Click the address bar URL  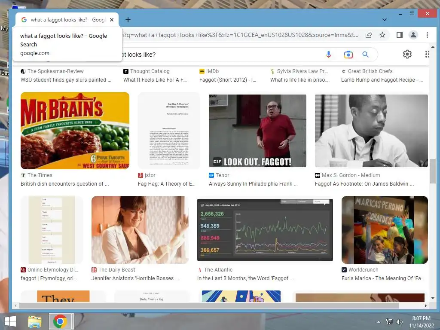tap(241, 35)
